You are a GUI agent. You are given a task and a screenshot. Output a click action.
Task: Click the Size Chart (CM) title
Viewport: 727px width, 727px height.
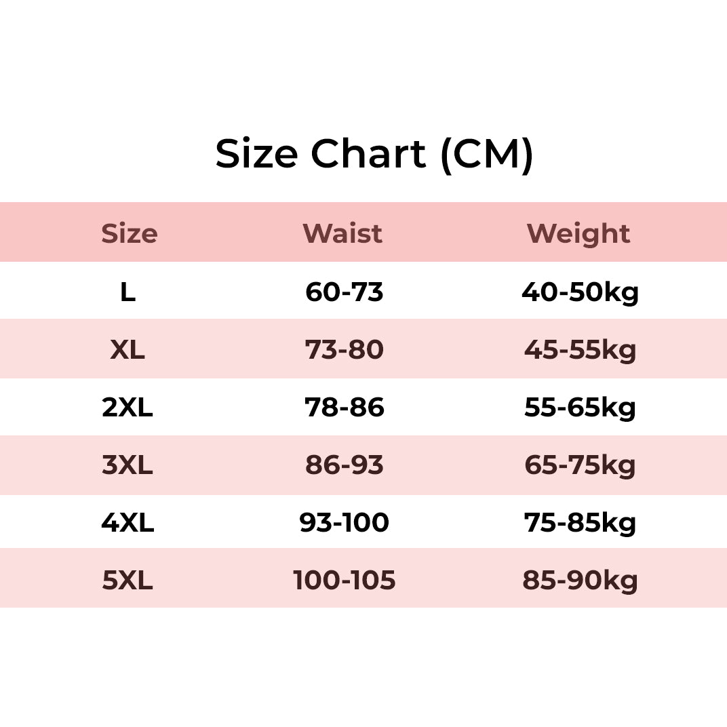(374, 155)
